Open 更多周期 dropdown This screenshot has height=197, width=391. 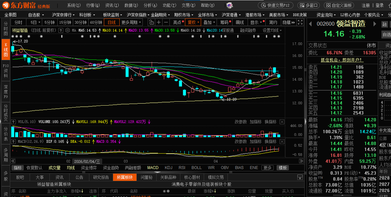pyautogui.click(x=131, y=22)
